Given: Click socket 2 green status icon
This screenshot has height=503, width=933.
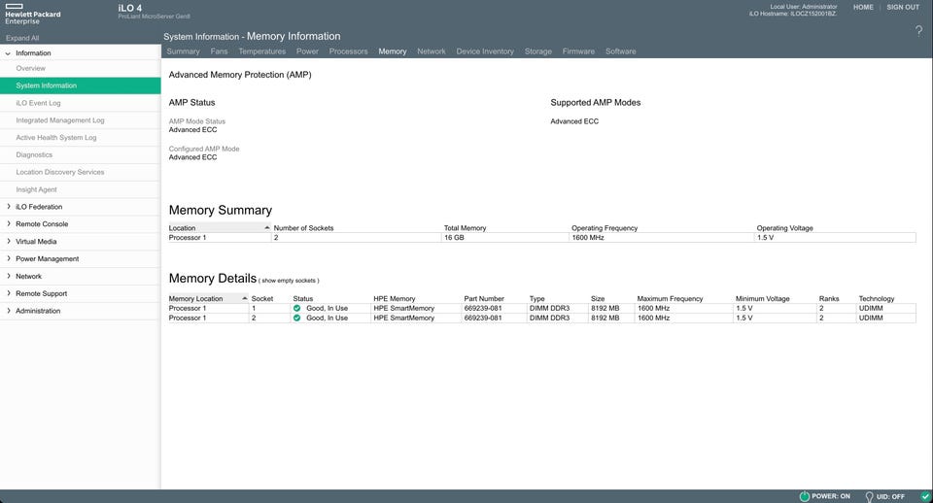Looking at the screenshot, I should pyautogui.click(x=297, y=318).
